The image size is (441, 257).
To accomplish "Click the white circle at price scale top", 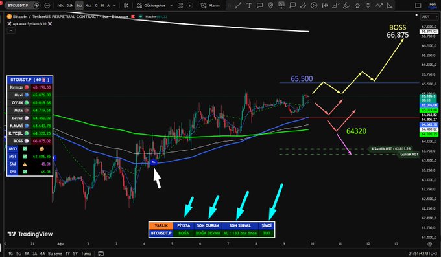I will pyautogui.click(x=416, y=15).
